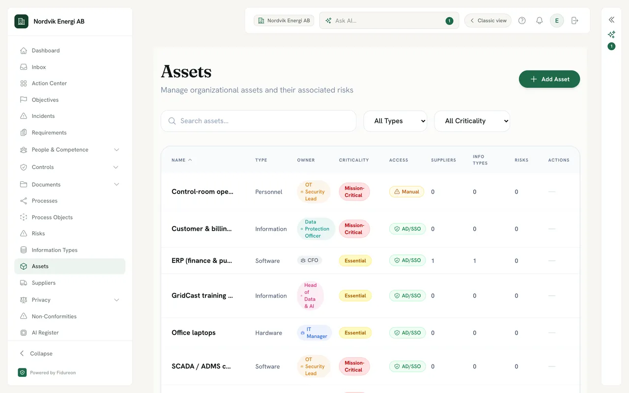Viewport: 629px width, 393px height.
Task: Click the Ask AI input box
Action: pyautogui.click(x=389, y=21)
